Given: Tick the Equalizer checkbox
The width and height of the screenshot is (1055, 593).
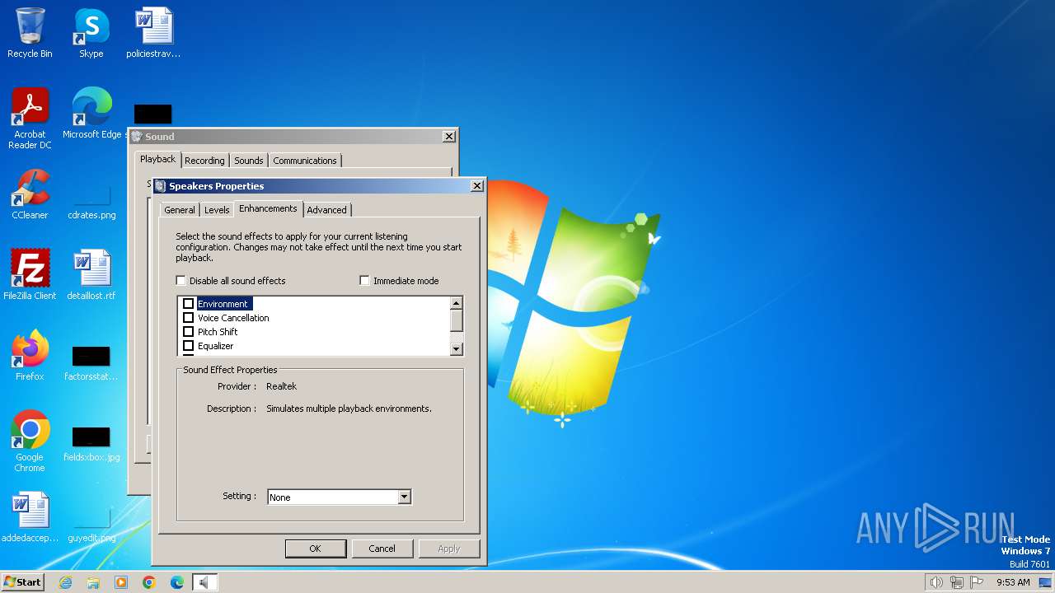Looking at the screenshot, I should (188, 346).
